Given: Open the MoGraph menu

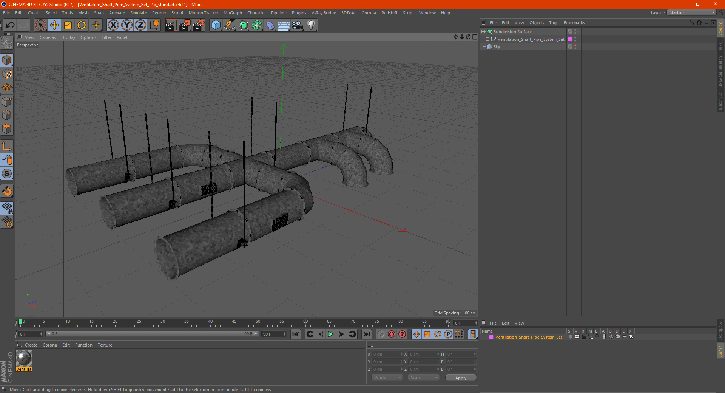Looking at the screenshot, I should [233, 13].
